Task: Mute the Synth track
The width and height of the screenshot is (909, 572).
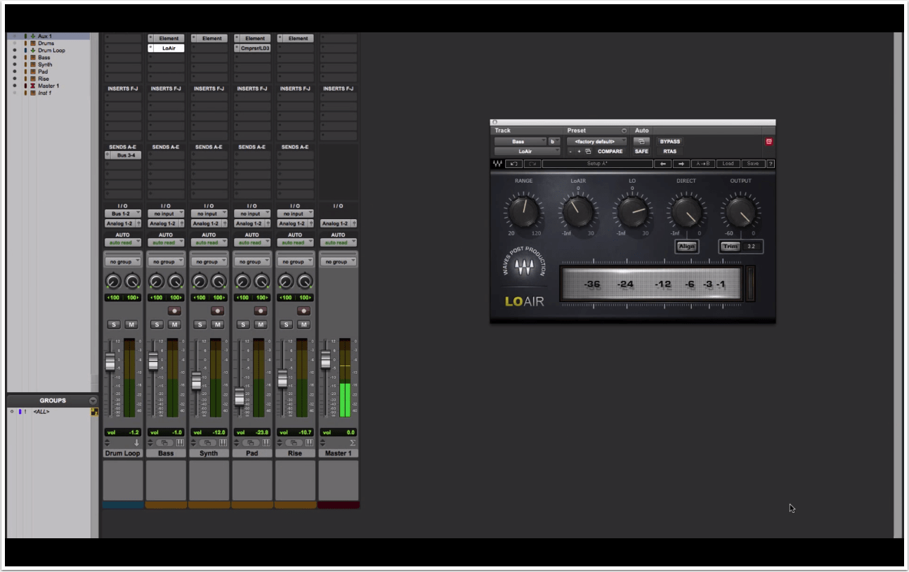Action: pyautogui.click(x=218, y=324)
